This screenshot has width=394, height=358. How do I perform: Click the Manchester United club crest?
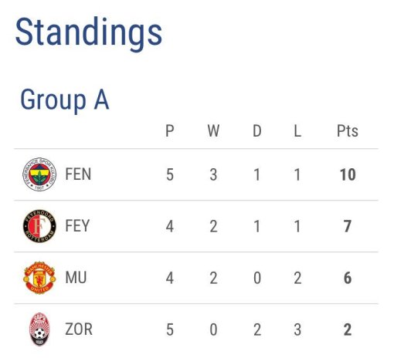(x=39, y=278)
